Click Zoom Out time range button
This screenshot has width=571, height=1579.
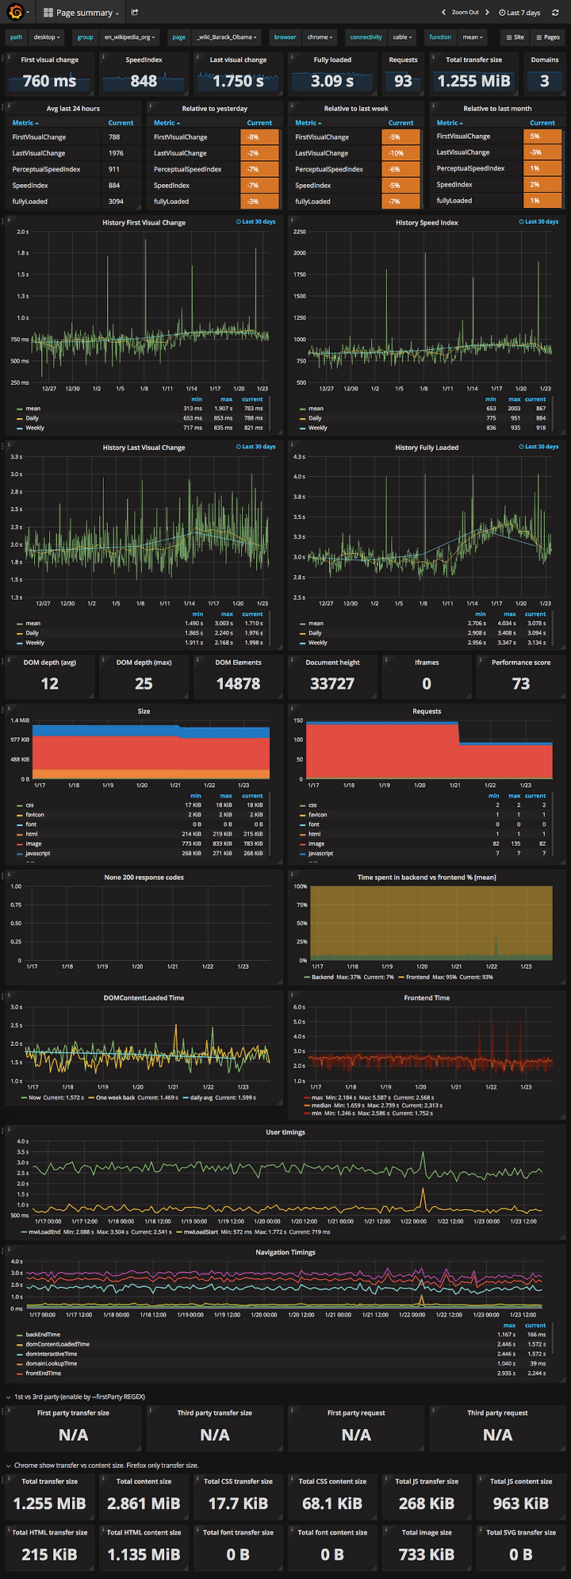click(x=466, y=13)
